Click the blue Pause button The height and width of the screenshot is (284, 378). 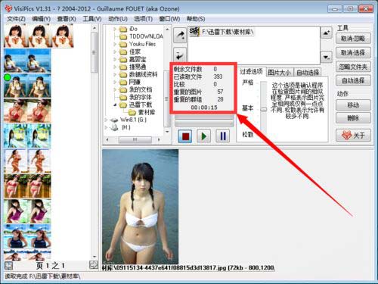tap(223, 136)
